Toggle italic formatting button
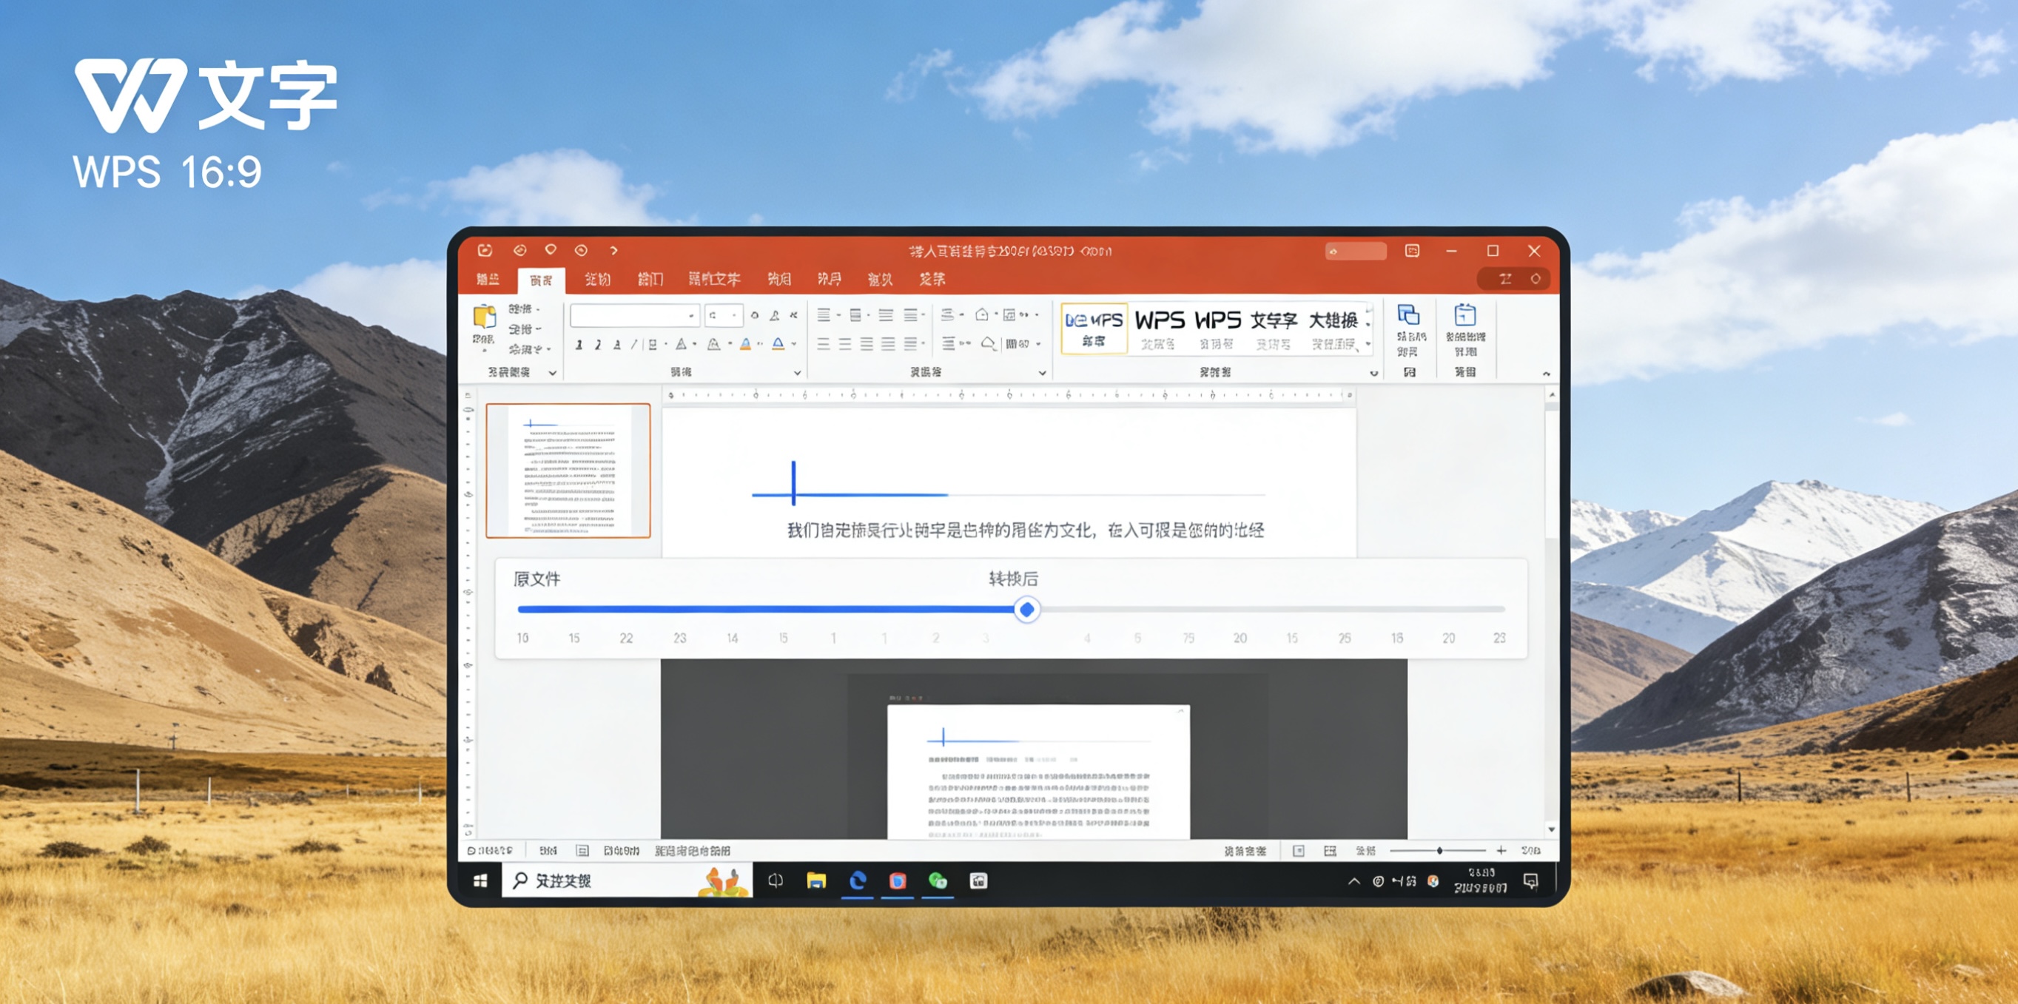Viewport: 2018px width, 1004px height. pyautogui.click(x=598, y=345)
